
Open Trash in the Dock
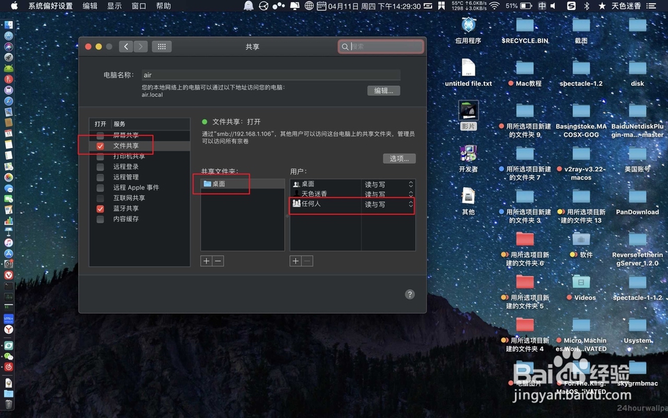pos(9,405)
